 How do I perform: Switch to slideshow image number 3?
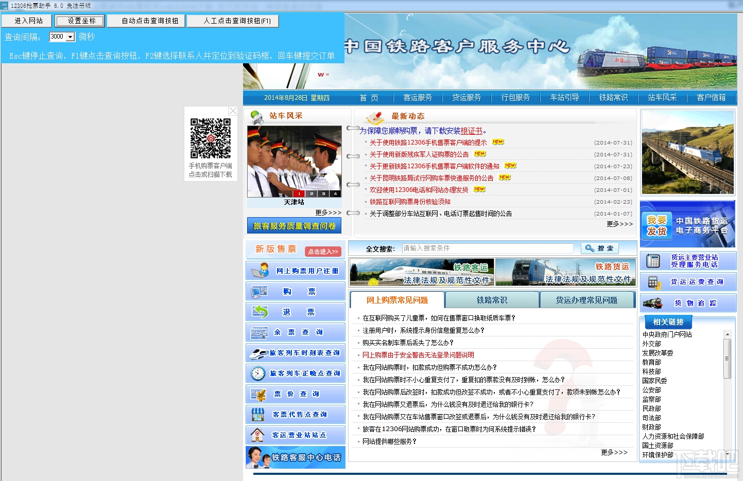[x=323, y=194]
